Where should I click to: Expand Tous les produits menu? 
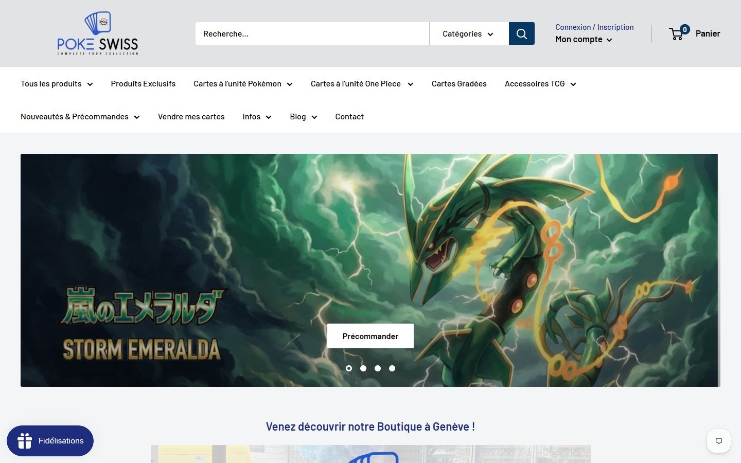57,84
